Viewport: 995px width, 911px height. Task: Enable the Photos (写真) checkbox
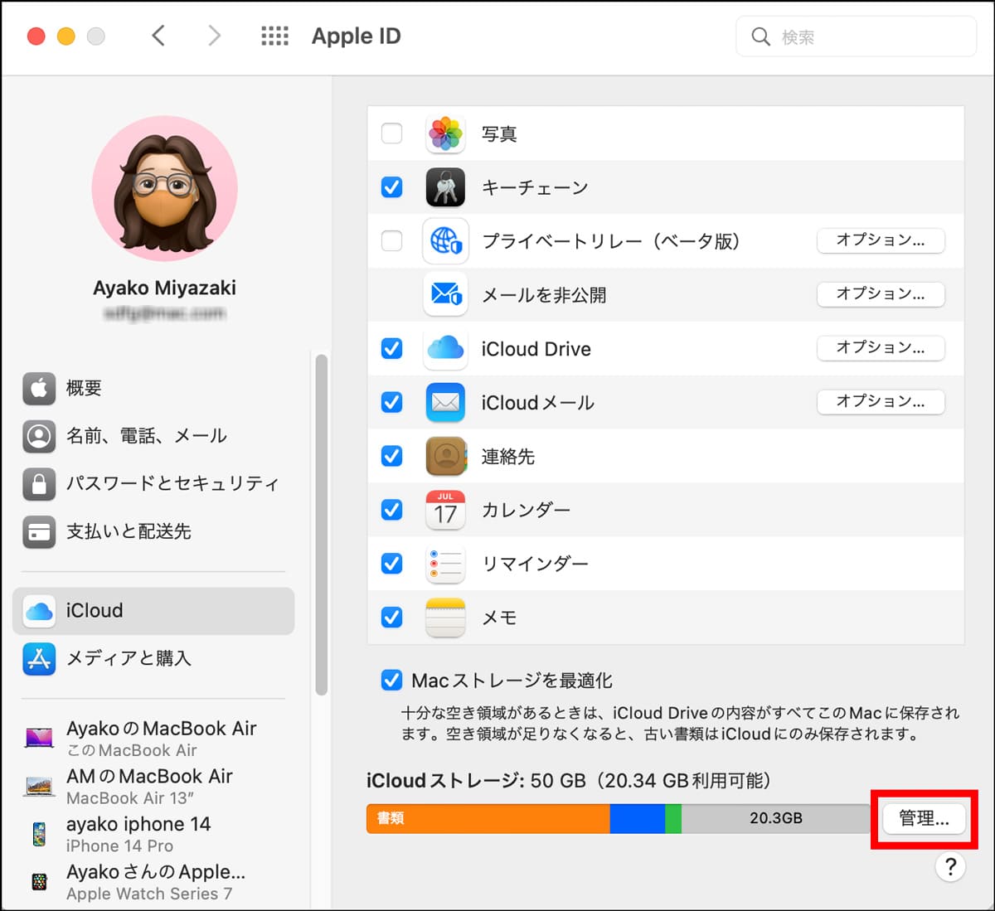tap(391, 133)
